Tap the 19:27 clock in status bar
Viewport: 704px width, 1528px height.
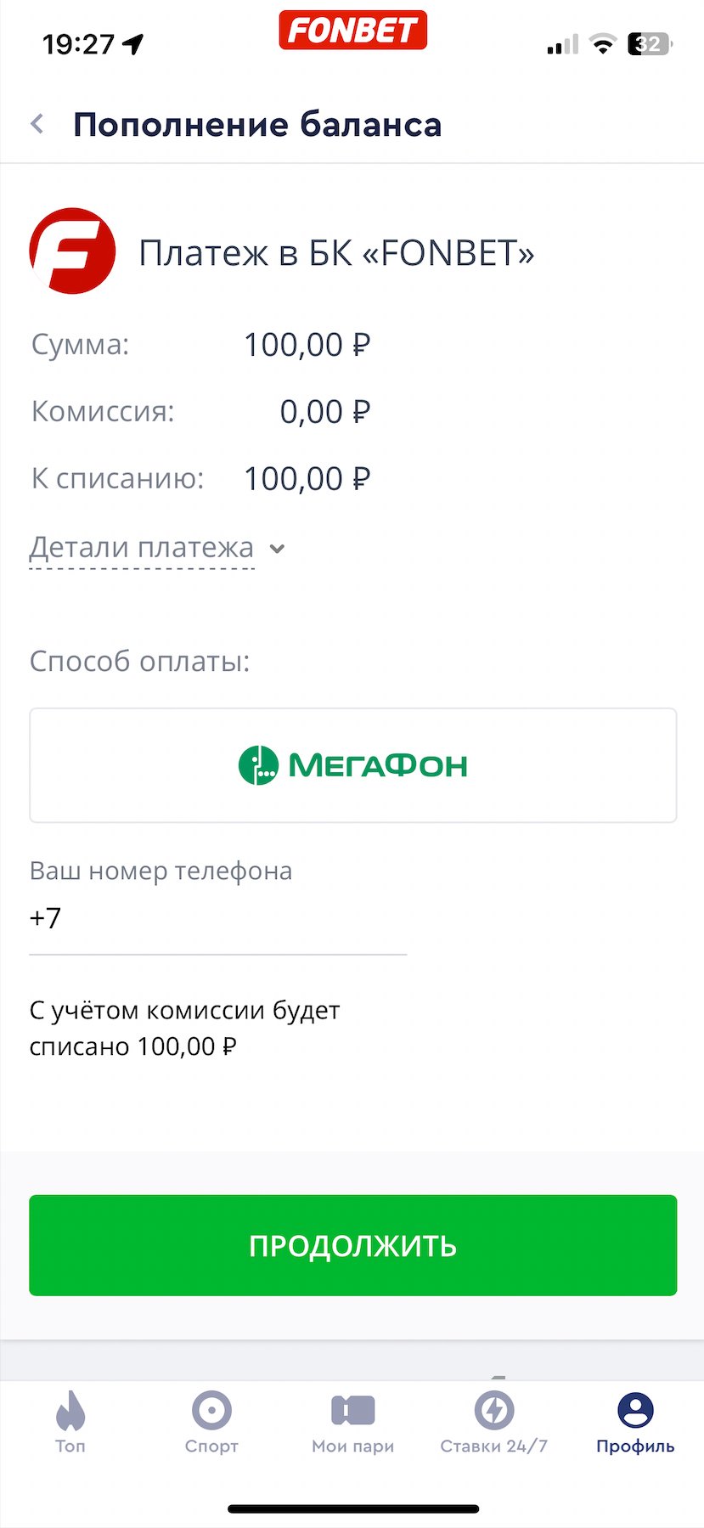coord(78,44)
